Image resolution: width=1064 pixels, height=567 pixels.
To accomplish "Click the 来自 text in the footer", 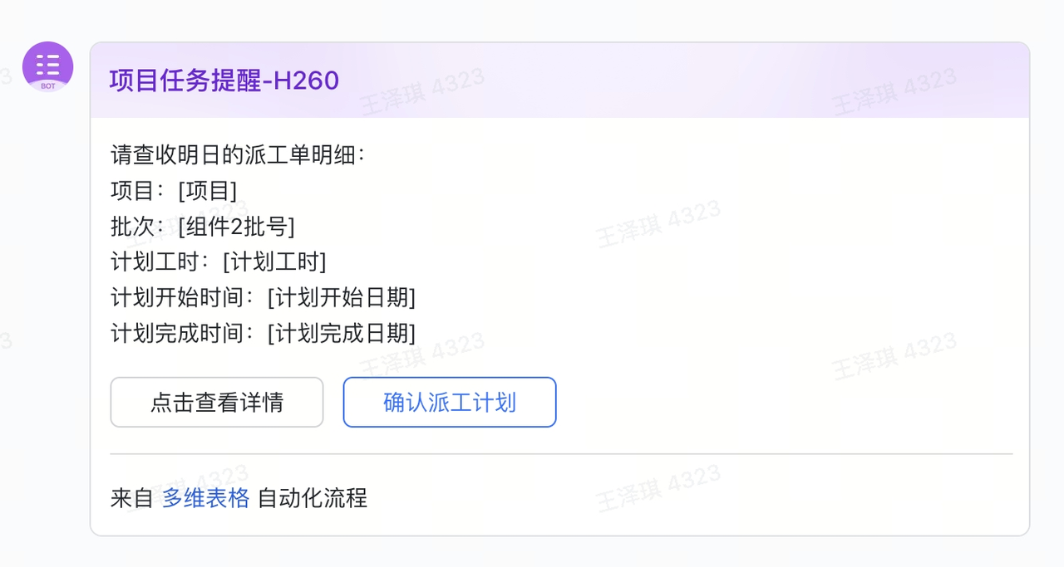I will click(x=131, y=498).
